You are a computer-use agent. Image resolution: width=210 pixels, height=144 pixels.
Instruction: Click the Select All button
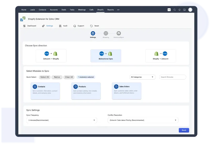pos(45,77)
